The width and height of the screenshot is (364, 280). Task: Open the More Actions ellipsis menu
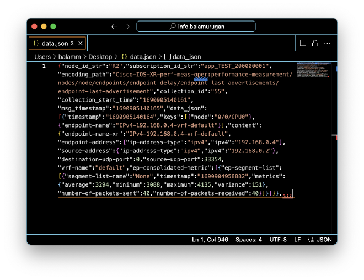tap(327, 43)
